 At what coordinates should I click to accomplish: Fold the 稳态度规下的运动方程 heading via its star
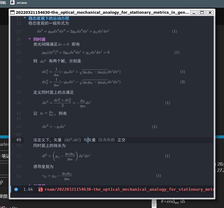click(x=25, y=18)
